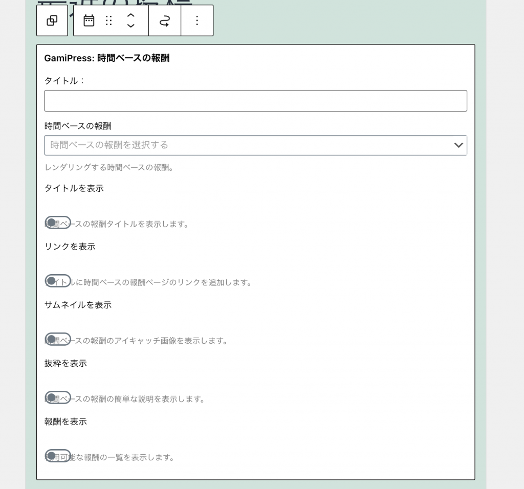Open the 時間ベースの報酬を選択する dropdown

click(x=256, y=145)
